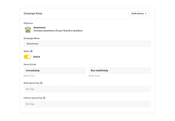Click the Campaign Setup heading

point(33,13)
